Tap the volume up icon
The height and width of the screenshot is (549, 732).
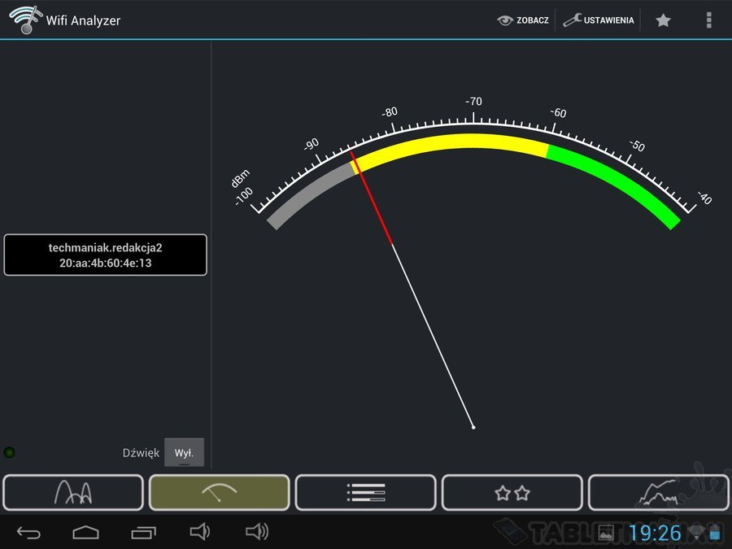point(257,533)
